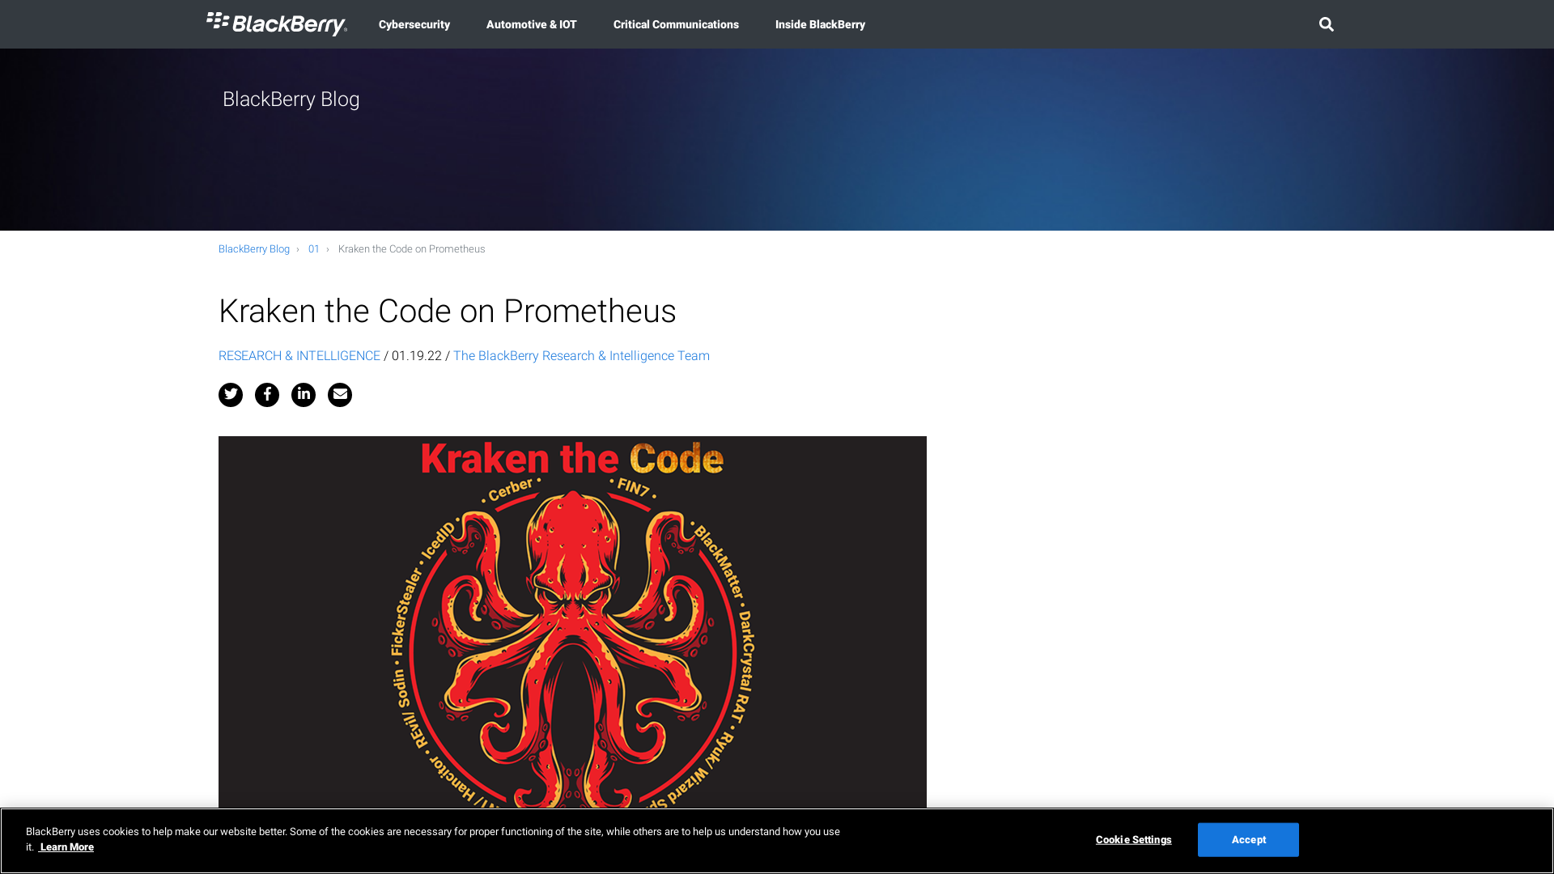Open the Cybersecurity menu
Screen dimensions: 1554x874
[414, 24]
